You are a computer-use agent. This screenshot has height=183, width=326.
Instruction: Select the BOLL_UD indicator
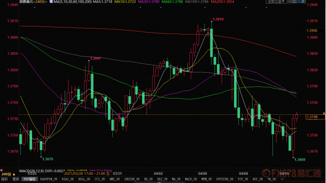tap(84, 179)
